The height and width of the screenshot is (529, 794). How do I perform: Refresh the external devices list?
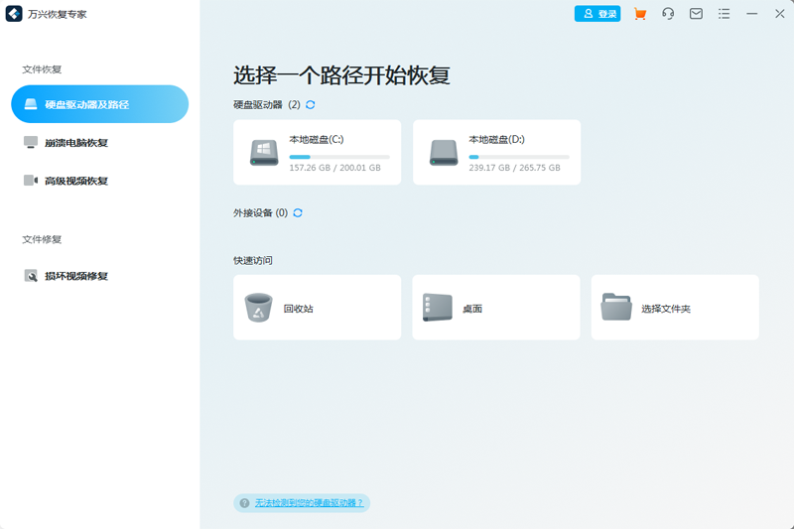298,212
